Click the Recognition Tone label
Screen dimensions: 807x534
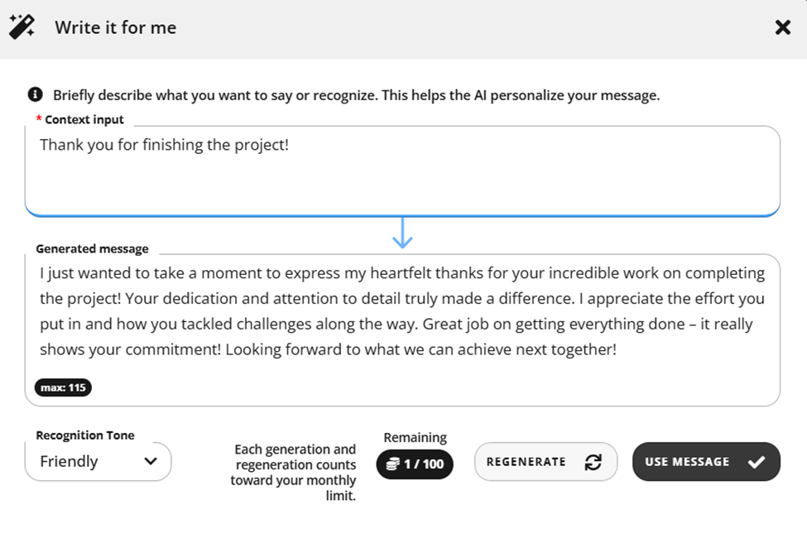click(x=85, y=435)
